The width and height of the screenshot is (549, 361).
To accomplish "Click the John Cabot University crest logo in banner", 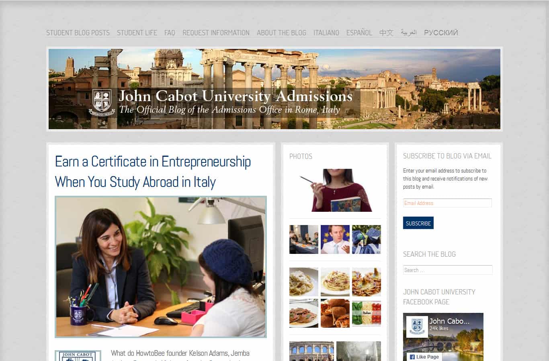I will pyautogui.click(x=102, y=102).
